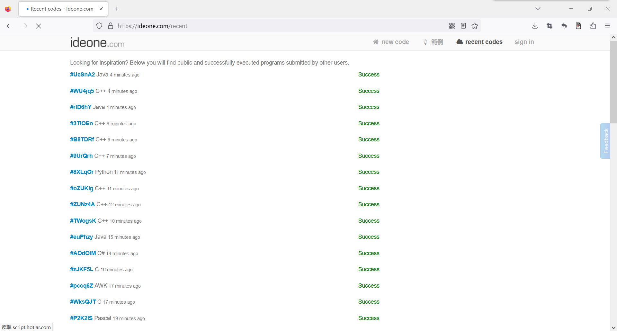Open code #8XLqOr Python

point(82,172)
